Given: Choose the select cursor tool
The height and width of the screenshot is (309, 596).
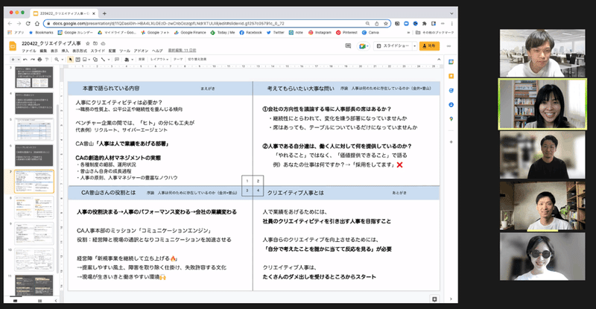Looking at the screenshot, I should (x=70, y=60).
